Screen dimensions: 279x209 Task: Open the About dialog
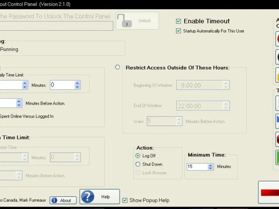click(63, 200)
